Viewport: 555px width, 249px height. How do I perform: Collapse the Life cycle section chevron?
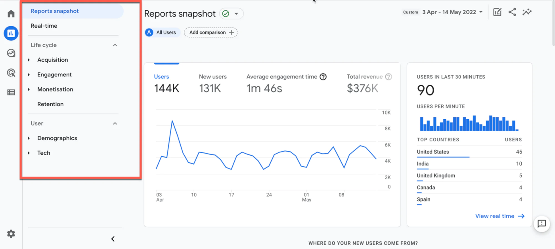(x=115, y=45)
